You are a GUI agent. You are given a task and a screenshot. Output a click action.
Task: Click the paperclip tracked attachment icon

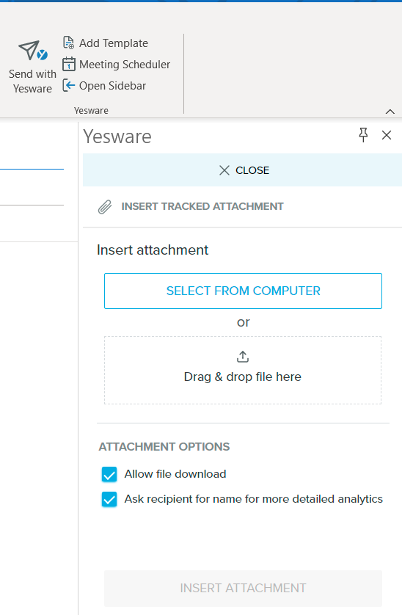(105, 207)
